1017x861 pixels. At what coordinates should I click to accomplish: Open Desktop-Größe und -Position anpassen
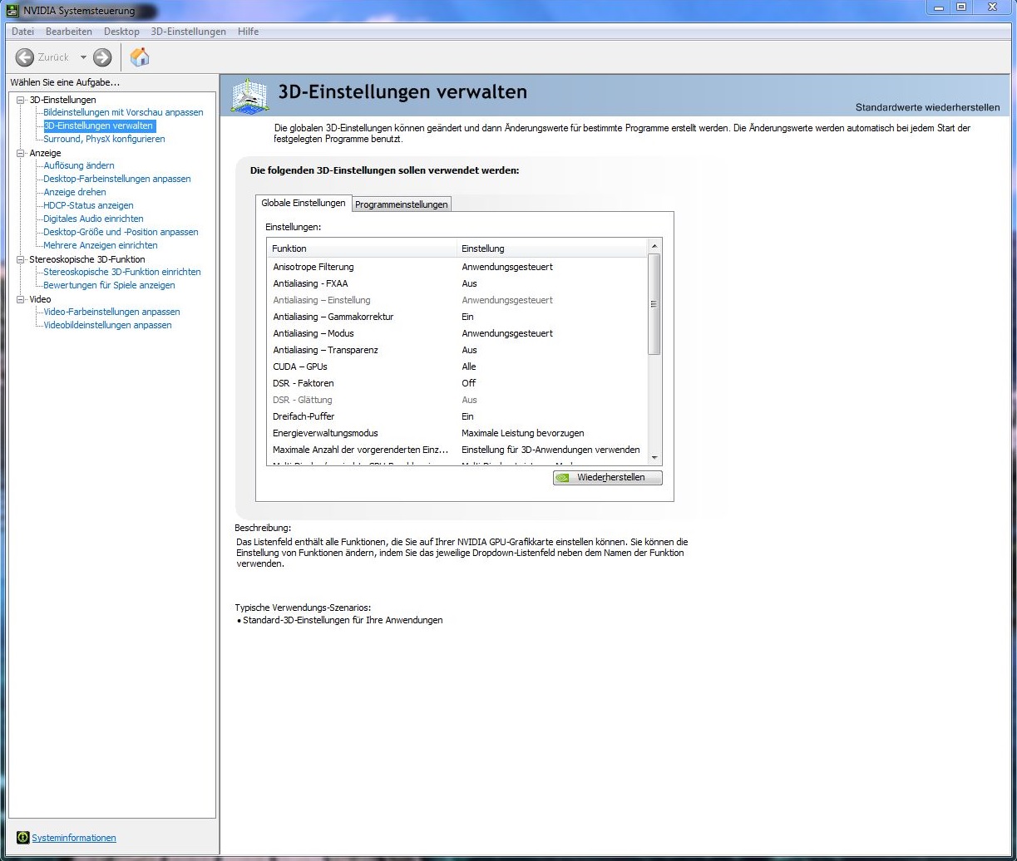click(121, 232)
